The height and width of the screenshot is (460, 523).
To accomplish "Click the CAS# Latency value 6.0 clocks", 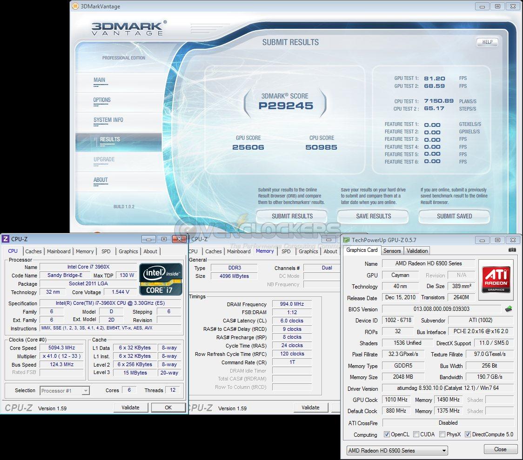I will pyautogui.click(x=292, y=321).
